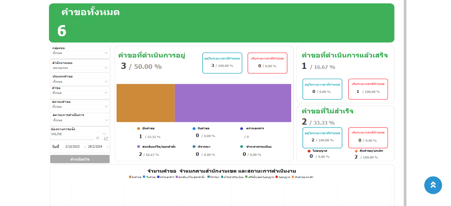The width and height of the screenshot is (451, 206).
Task: Click the orange segment of the bar chart
Action: (x=145, y=103)
